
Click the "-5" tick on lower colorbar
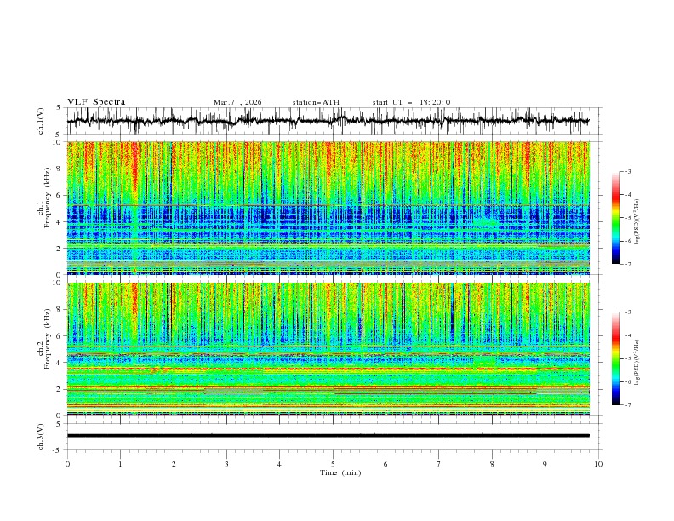point(627,358)
